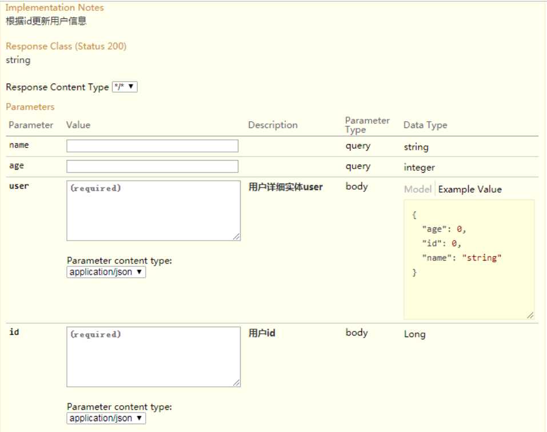Click 'query' type in age row
This screenshot has width=547, height=432.
click(x=358, y=167)
